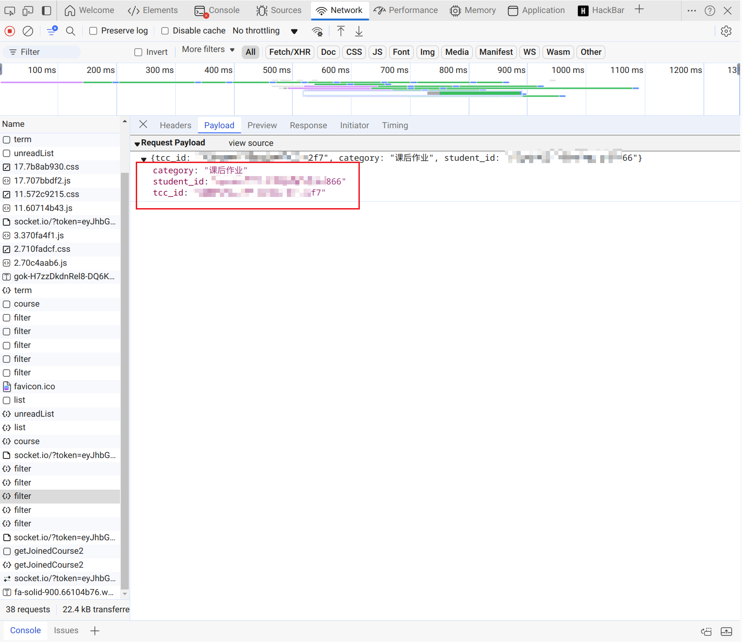Toggle the filter bar icon
Screen dimensions: 742x642
tap(52, 31)
